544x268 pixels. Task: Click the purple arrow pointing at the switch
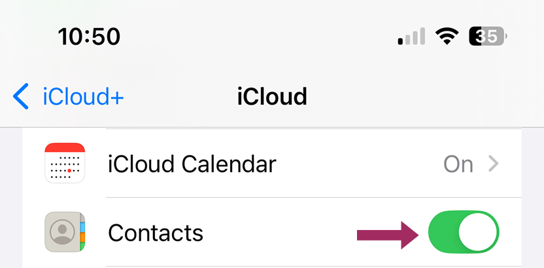pos(387,233)
